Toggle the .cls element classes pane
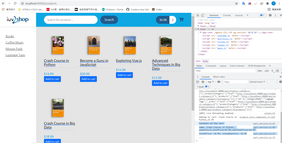This screenshot has width=282, height=143. [x=266, y=71]
